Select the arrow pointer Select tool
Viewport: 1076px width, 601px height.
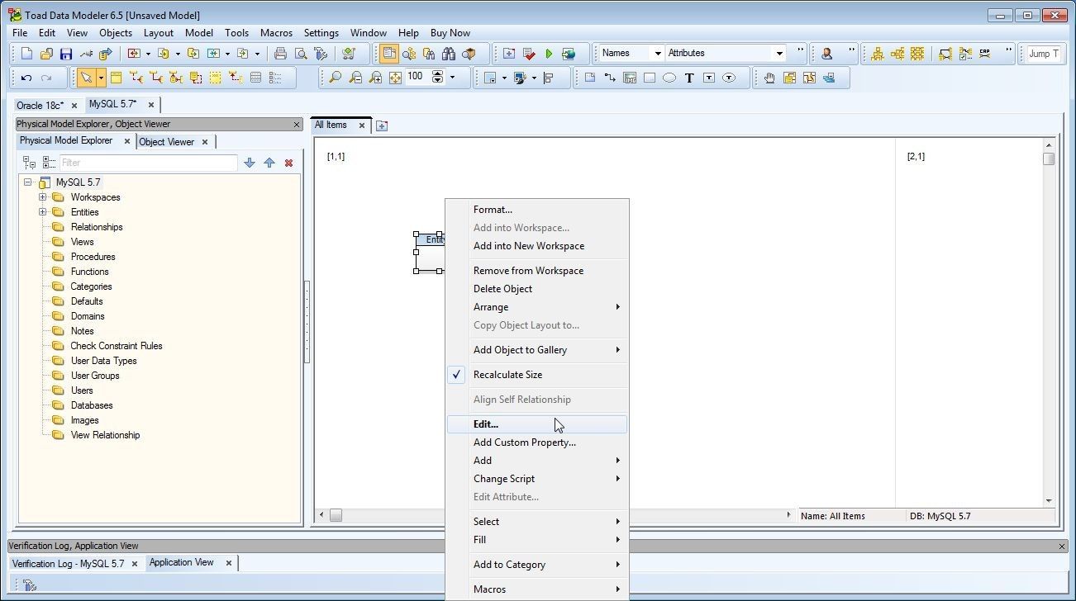85,78
